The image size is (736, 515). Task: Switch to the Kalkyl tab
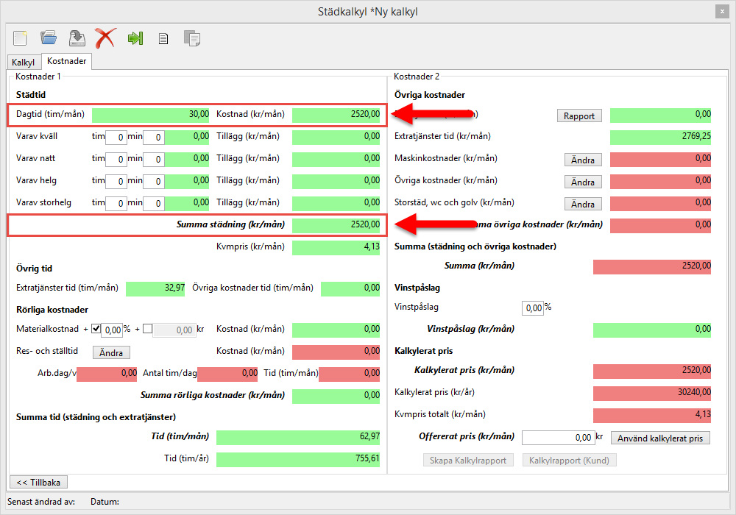point(24,63)
